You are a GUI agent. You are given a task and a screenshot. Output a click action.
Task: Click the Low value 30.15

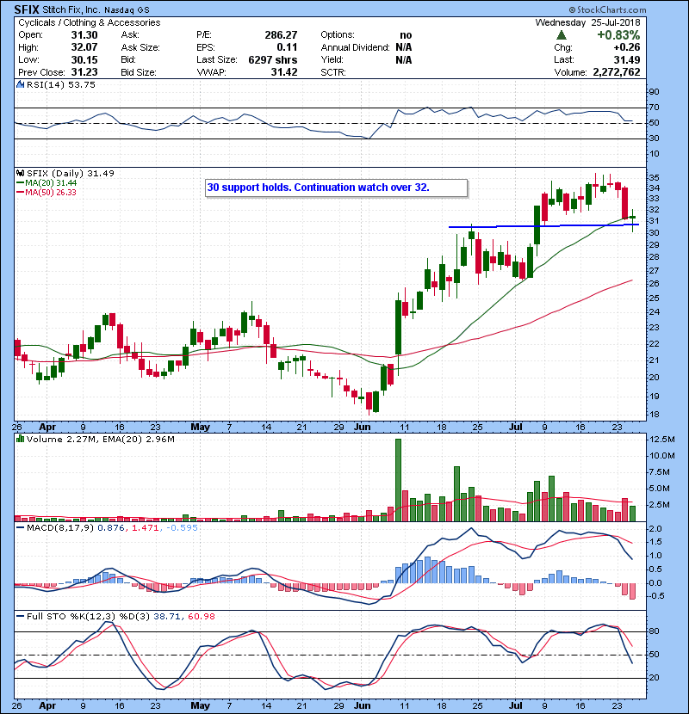point(84,59)
